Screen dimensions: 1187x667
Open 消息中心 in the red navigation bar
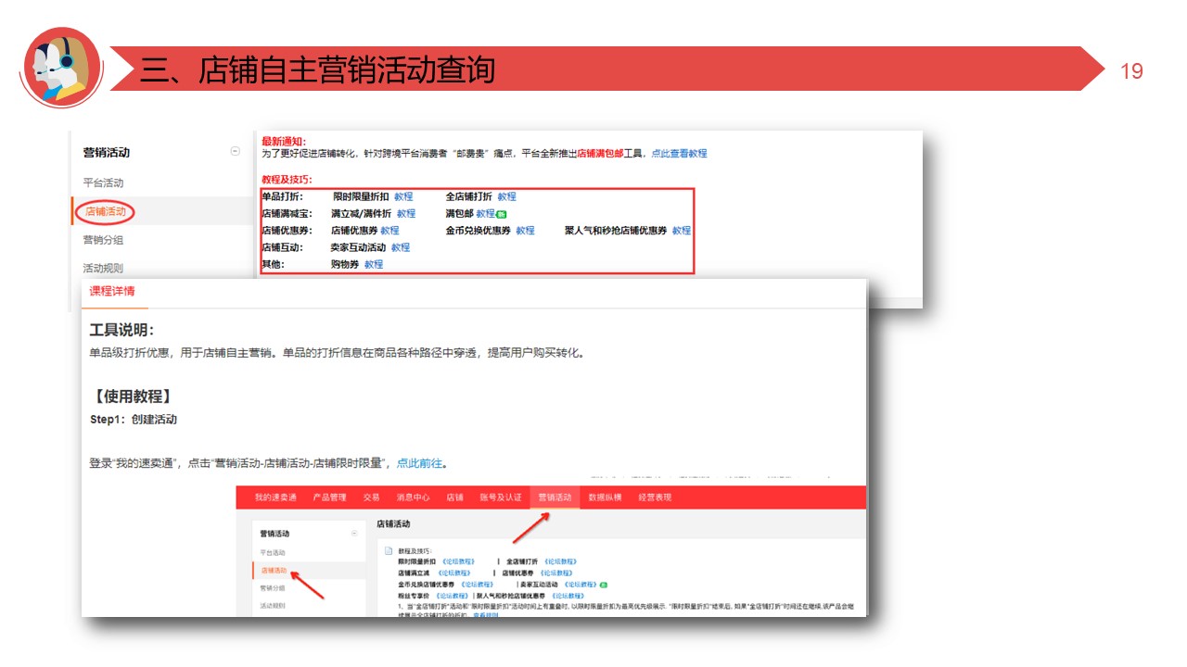click(x=414, y=497)
